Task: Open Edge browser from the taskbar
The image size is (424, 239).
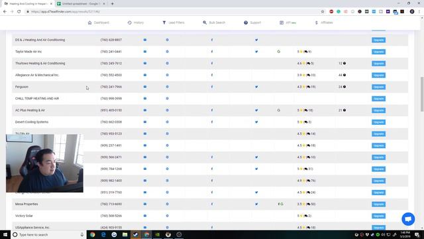Action: [103, 234]
